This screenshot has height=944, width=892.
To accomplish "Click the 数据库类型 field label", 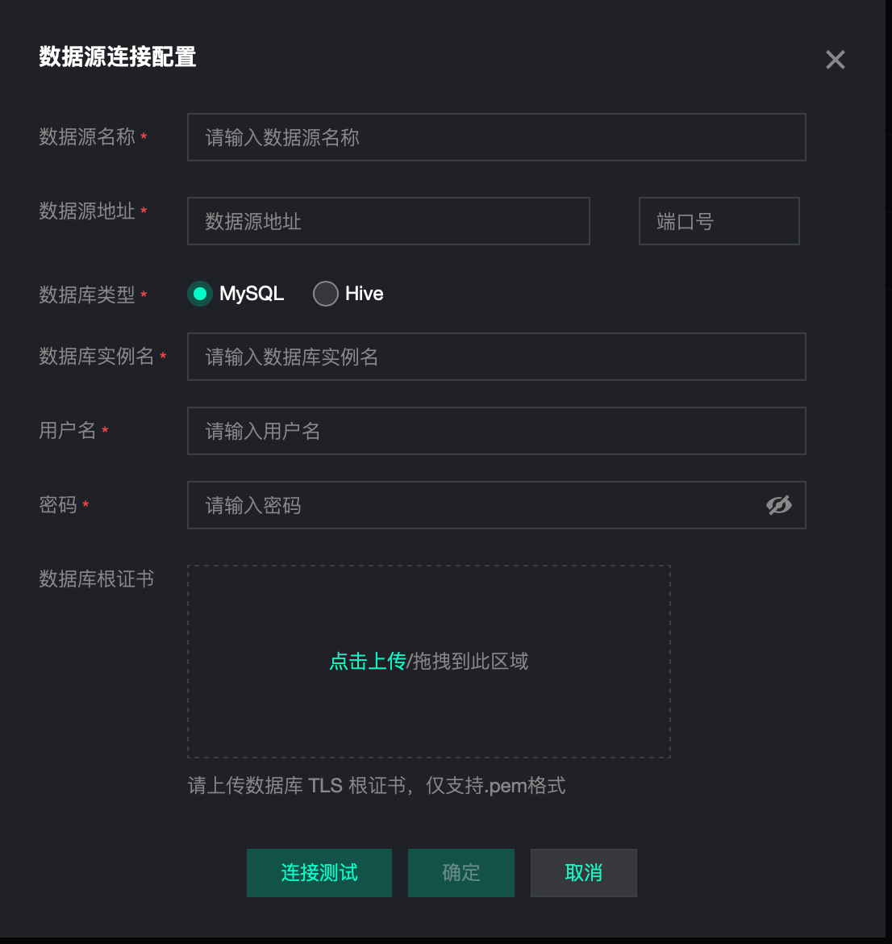I will pos(85,295).
